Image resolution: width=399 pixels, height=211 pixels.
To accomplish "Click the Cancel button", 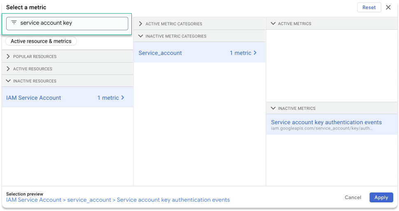I will point(353,197).
